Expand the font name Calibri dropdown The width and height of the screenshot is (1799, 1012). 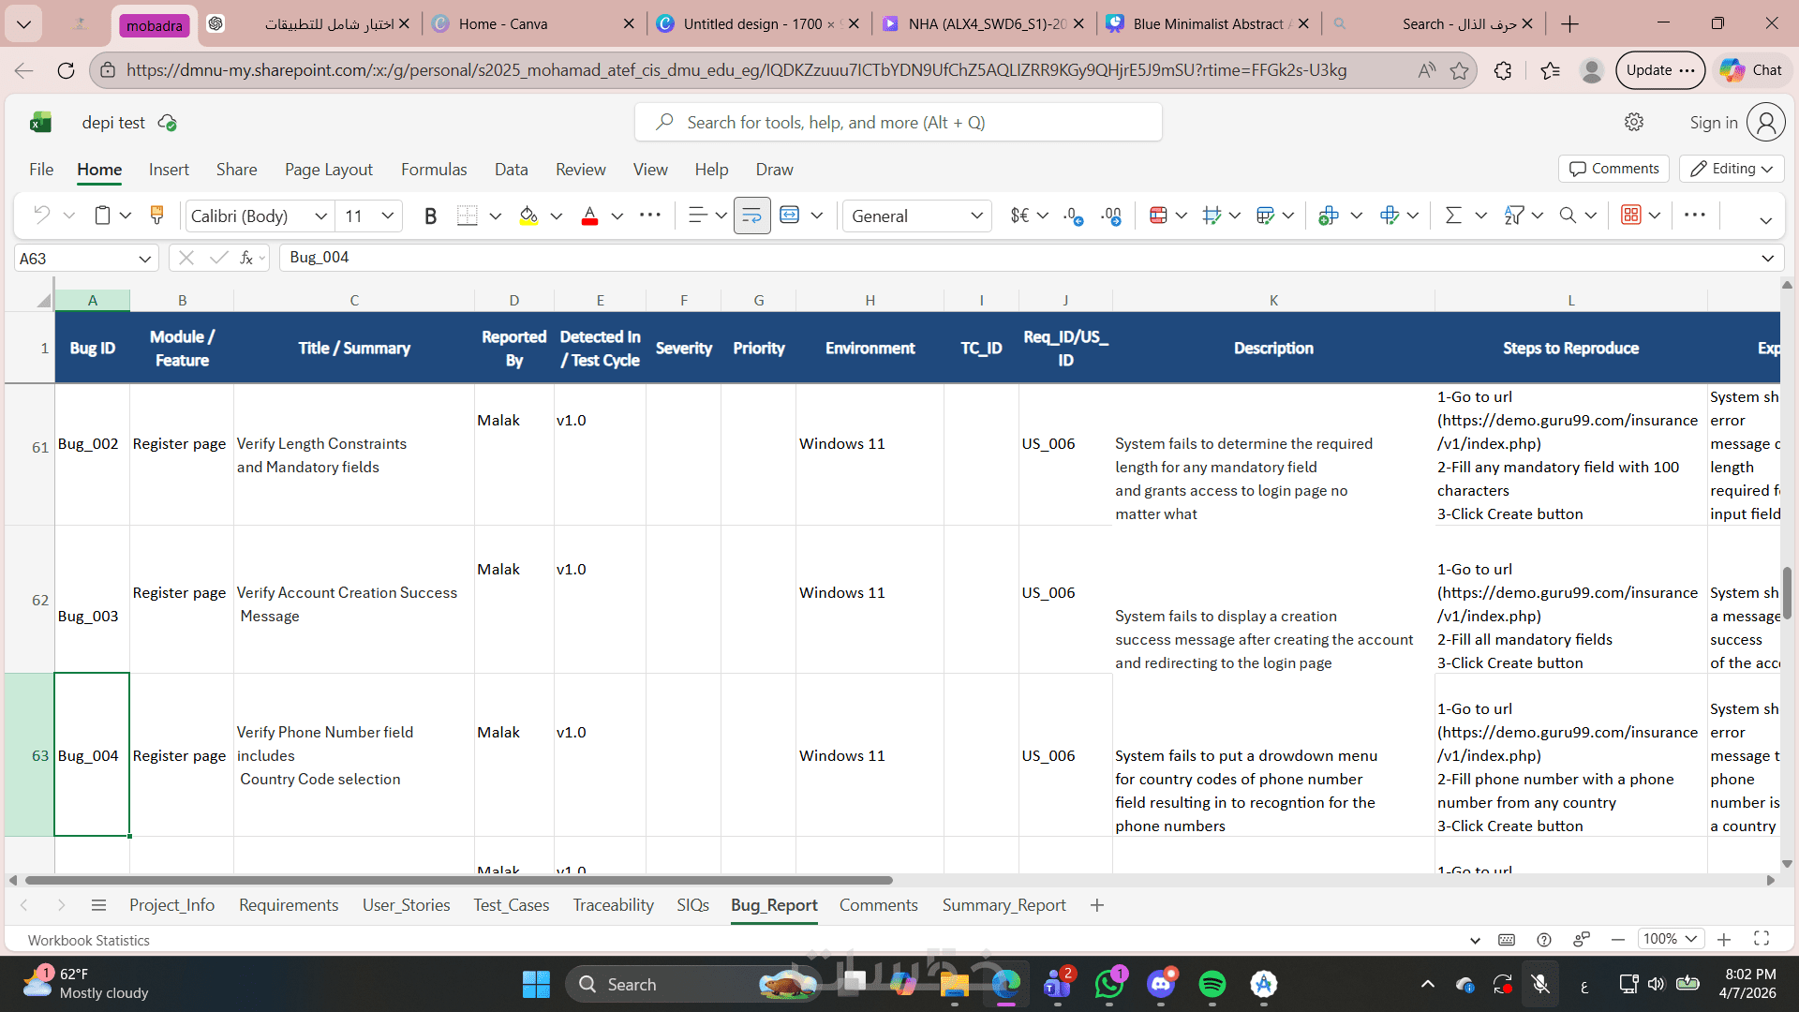pos(320,216)
